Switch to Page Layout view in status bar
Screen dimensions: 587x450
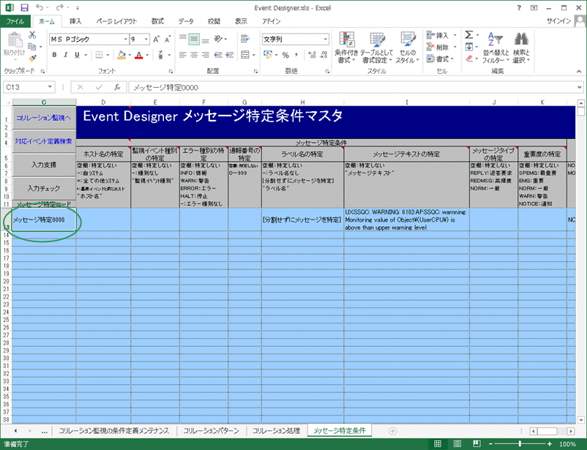pyautogui.click(x=457, y=444)
